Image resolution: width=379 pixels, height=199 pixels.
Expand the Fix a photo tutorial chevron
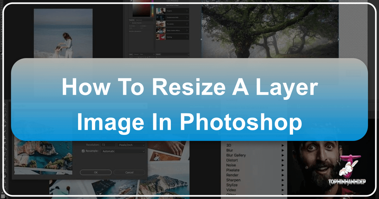pyautogui.click(x=187, y=24)
